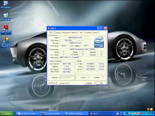Launch Adobe Reader desktop shortcut

(x=6, y=30)
